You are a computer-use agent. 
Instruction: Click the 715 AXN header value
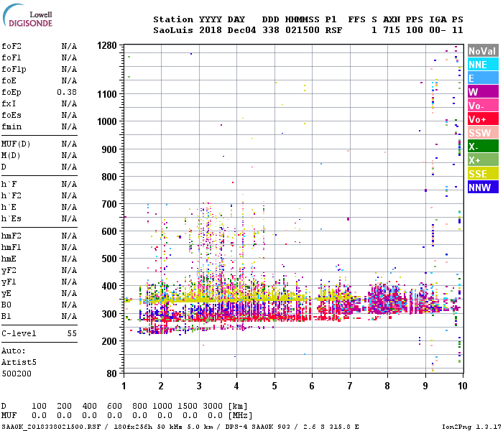point(392,30)
